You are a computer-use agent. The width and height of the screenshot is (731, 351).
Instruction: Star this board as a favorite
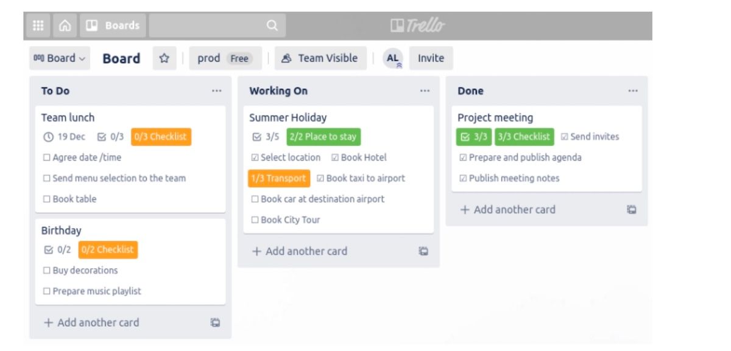[164, 58]
